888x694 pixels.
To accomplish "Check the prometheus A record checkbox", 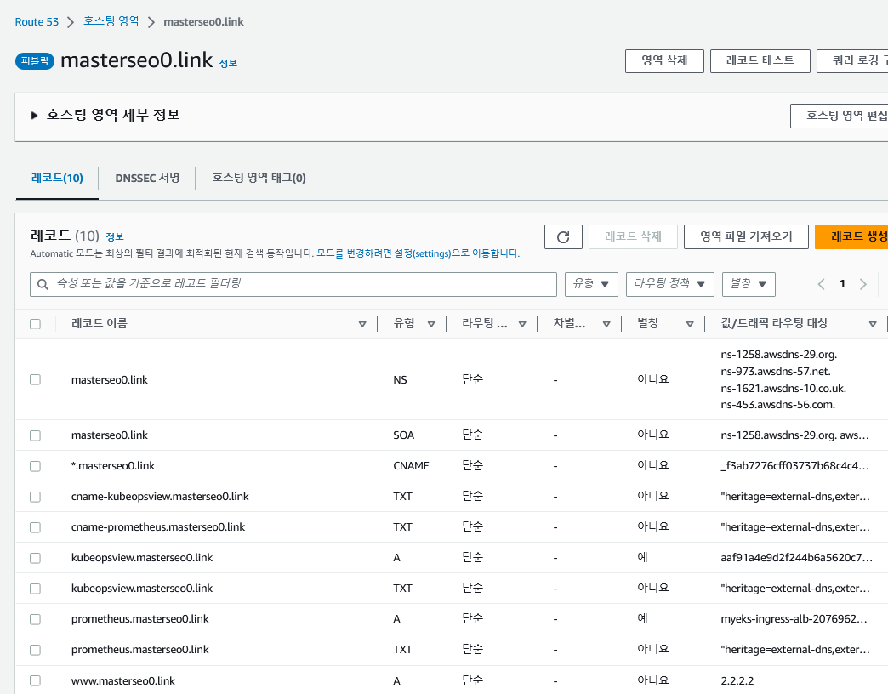I will [x=35, y=618].
